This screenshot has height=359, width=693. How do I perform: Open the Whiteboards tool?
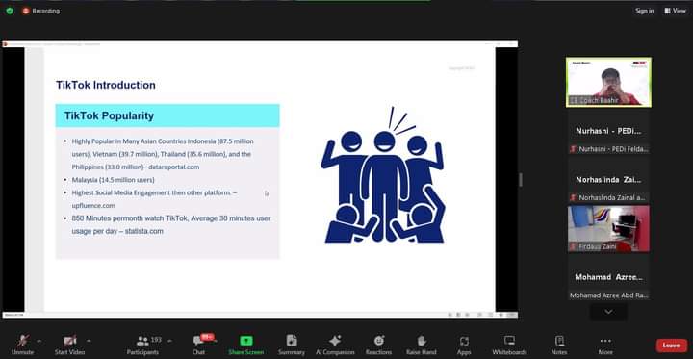[x=509, y=346]
